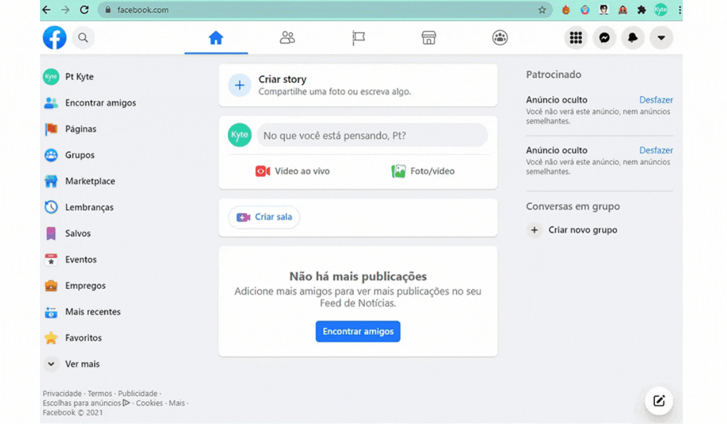
Task: Click Criar novo grupo
Action: pos(572,230)
